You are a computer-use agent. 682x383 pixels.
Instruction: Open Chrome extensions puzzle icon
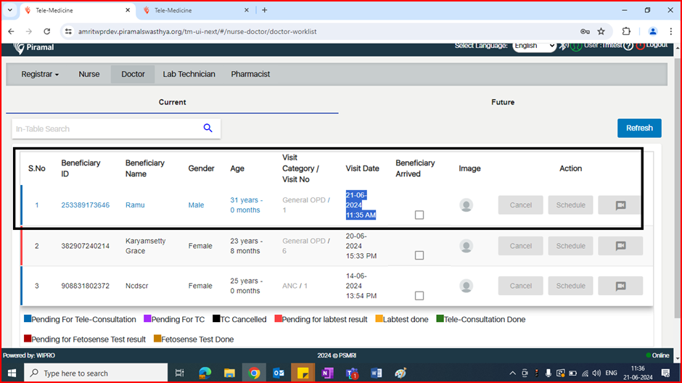(626, 31)
